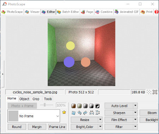
Task: Expand the left folder panel arrow
Action: [2, 74]
